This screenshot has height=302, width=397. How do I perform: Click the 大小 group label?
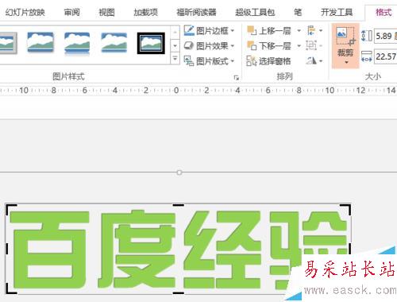(x=373, y=76)
